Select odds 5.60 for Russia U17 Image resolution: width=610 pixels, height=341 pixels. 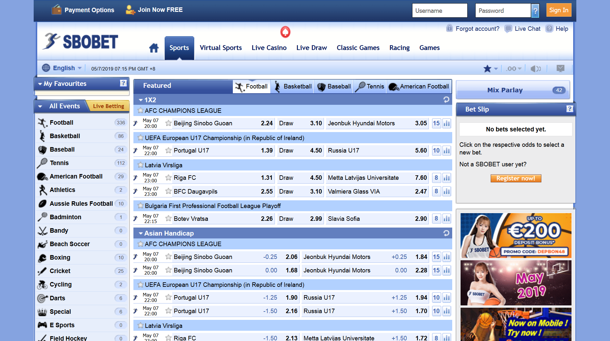[421, 151]
